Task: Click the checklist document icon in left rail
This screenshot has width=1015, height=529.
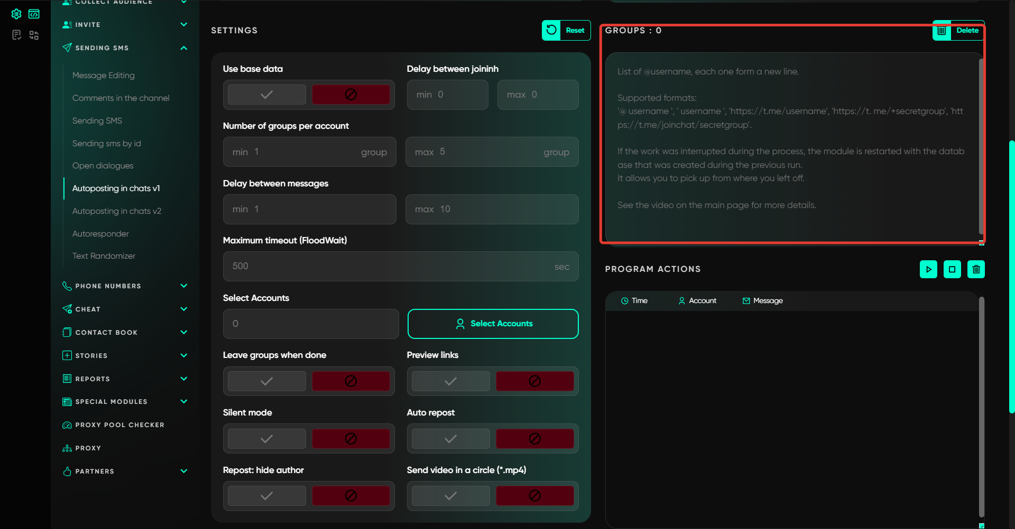Action: (16, 35)
